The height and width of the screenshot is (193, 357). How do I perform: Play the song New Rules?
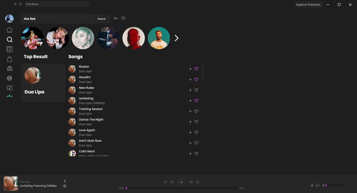(x=86, y=88)
